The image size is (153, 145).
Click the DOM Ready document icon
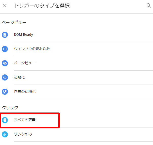coord(5,35)
